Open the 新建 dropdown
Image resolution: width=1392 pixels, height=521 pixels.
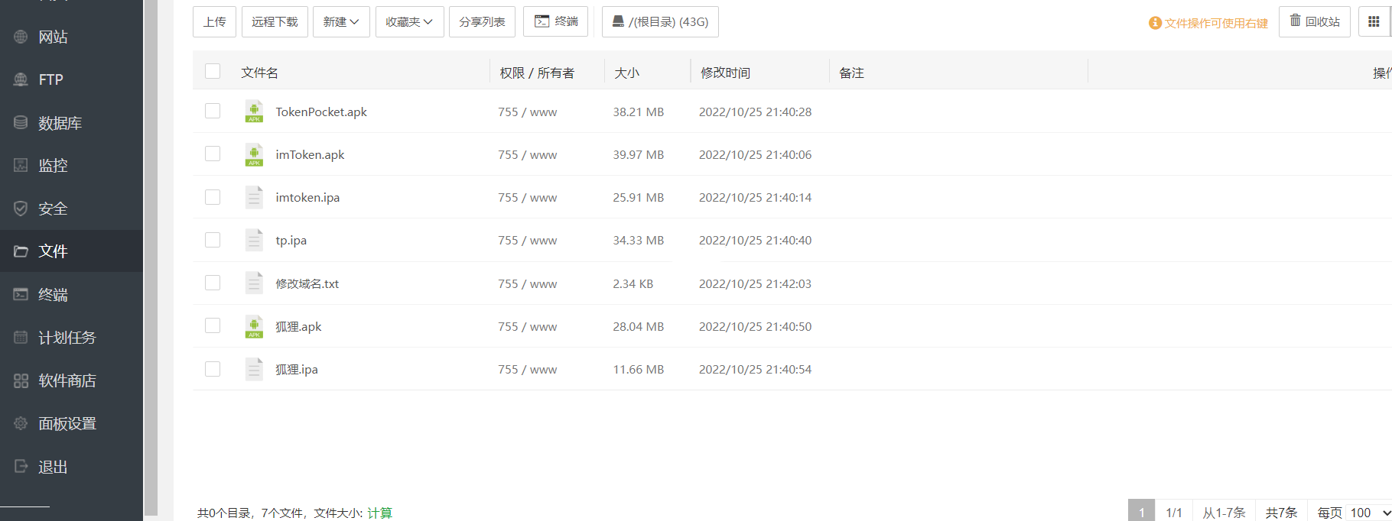(341, 21)
